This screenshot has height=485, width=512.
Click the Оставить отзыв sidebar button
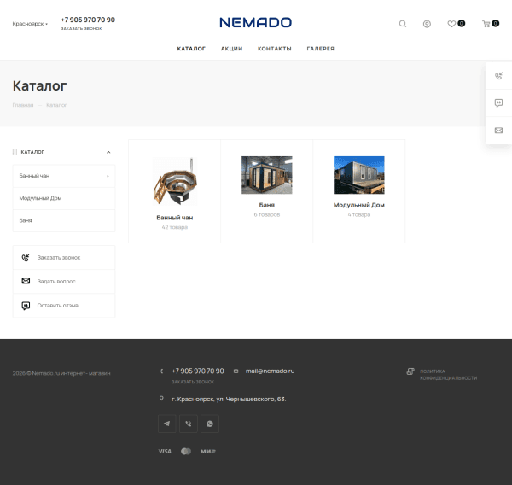tap(63, 305)
